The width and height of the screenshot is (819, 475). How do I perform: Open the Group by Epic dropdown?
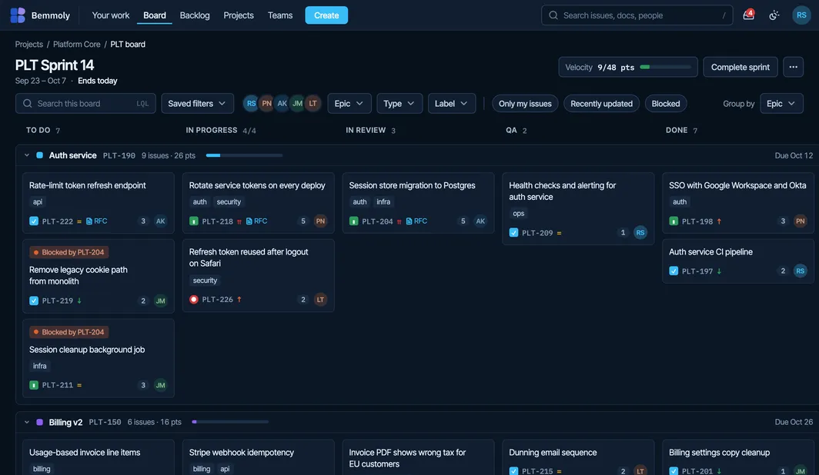point(781,103)
